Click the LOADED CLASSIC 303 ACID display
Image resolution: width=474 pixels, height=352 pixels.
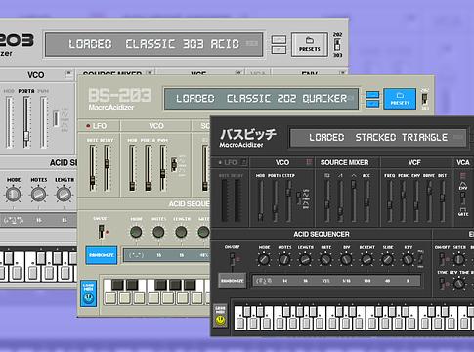coord(154,44)
